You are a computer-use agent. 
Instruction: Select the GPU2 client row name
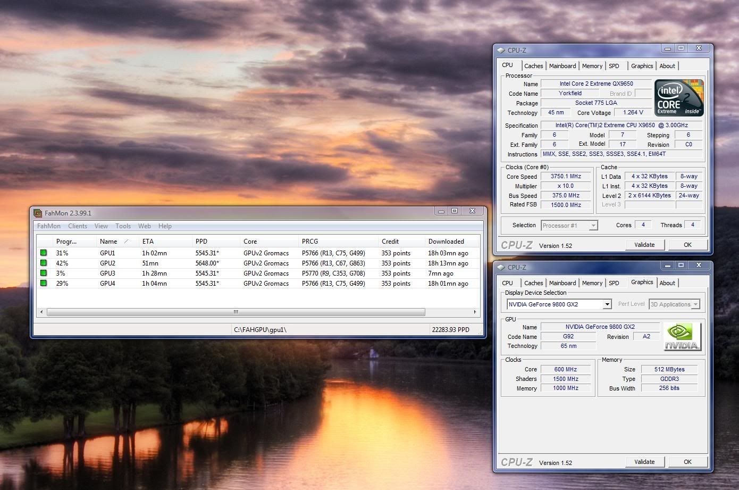point(107,263)
